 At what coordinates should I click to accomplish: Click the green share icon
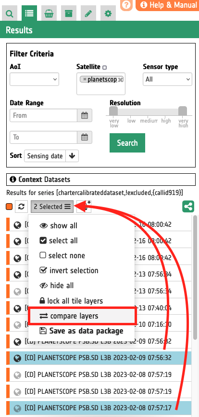(188, 207)
